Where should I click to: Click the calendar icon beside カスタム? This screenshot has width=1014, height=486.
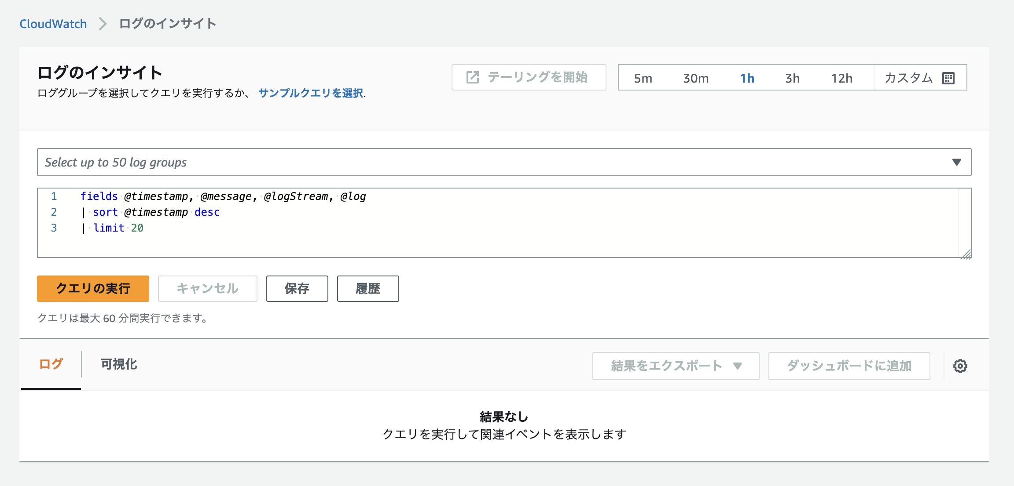coord(948,78)
